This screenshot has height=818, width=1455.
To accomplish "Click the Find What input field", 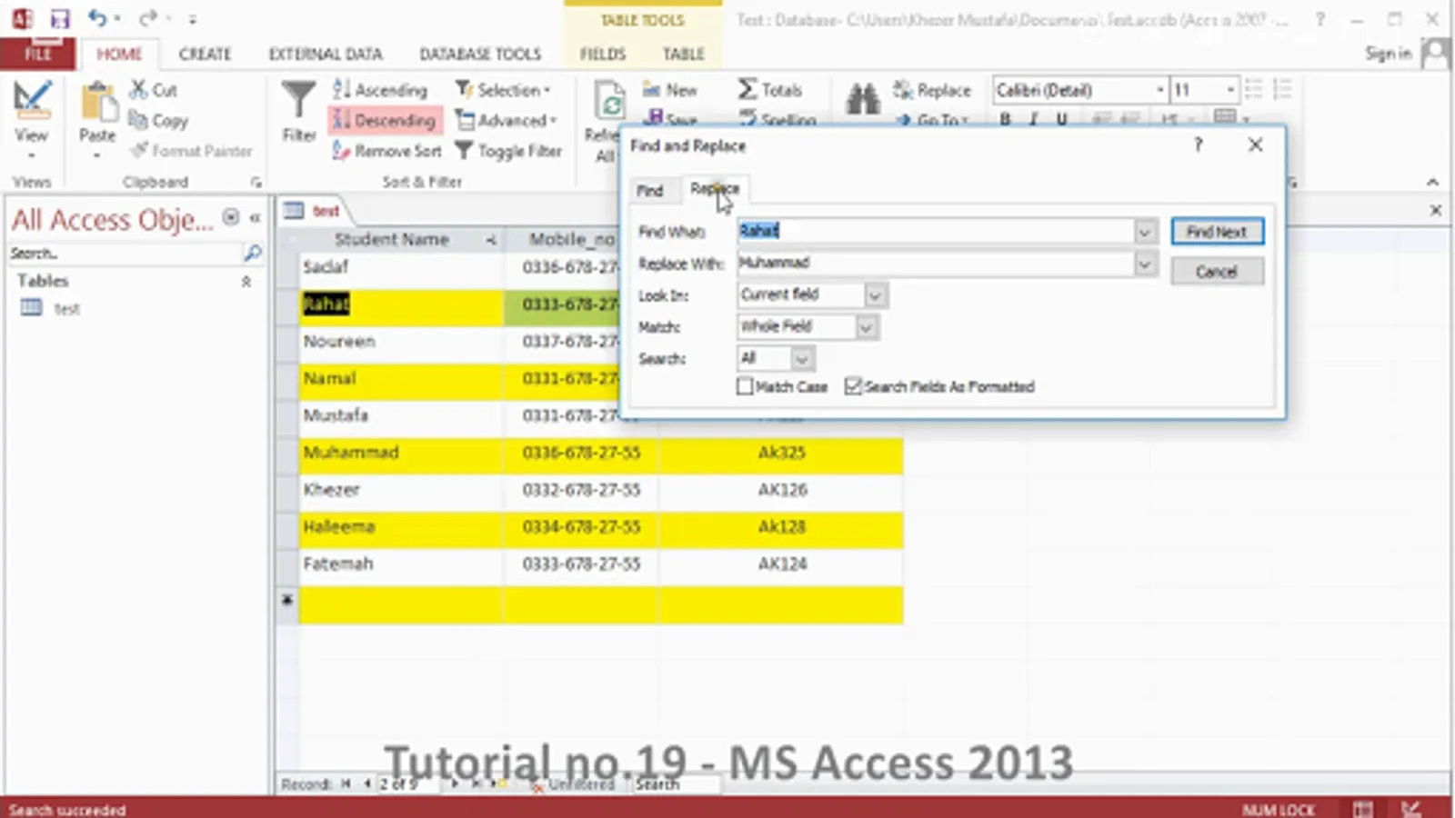I will point(935,231).
